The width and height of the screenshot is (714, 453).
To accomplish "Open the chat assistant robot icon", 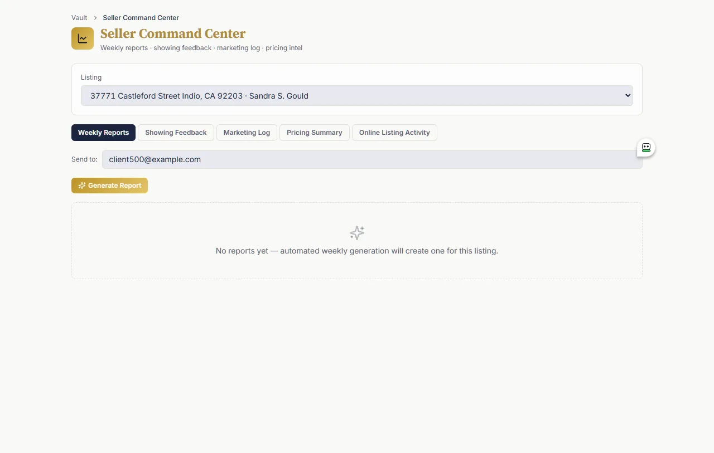I will pos(646,148).
